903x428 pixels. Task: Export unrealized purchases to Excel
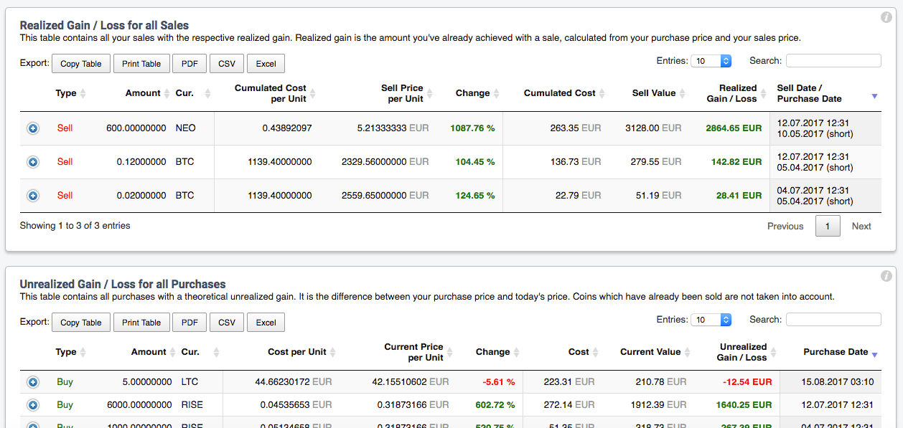pyautogui.click(x=266, y=323)
